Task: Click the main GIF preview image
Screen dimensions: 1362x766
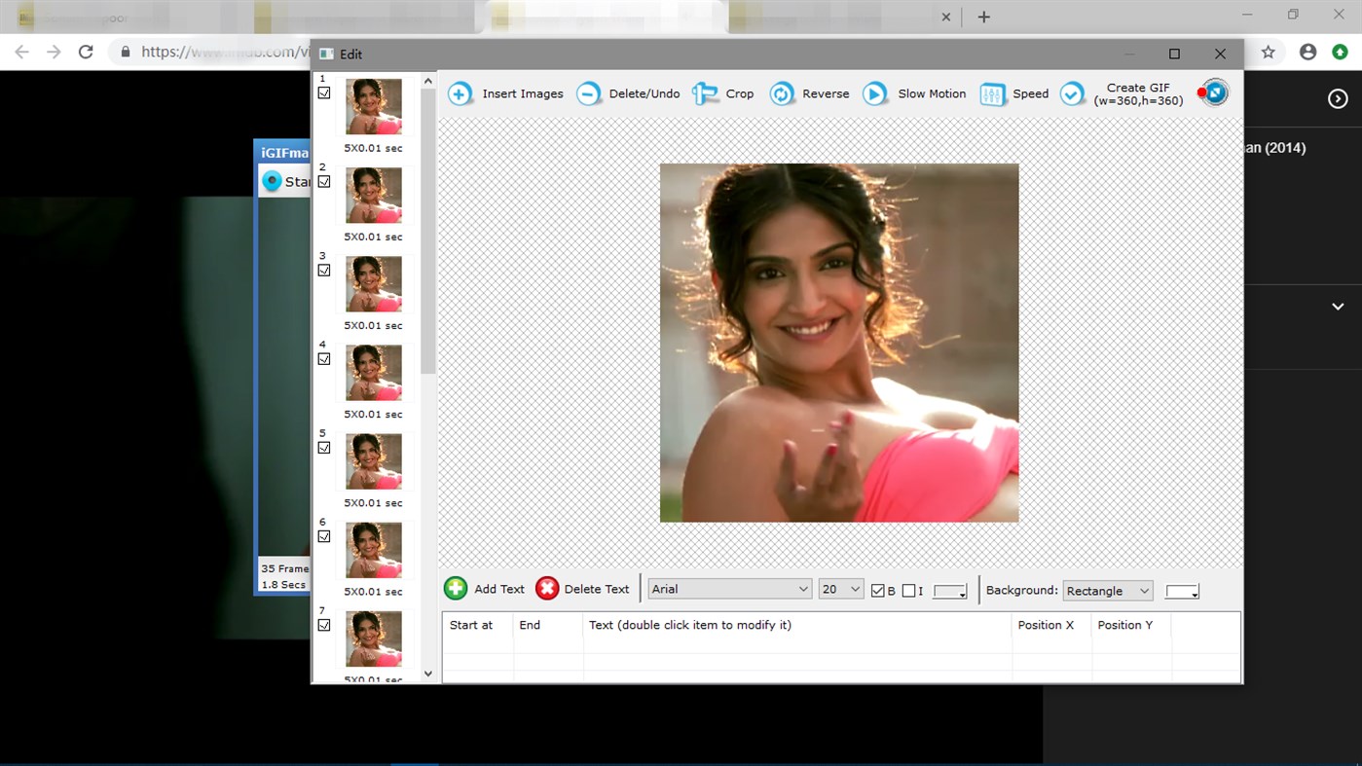Action: coord(839,343)
